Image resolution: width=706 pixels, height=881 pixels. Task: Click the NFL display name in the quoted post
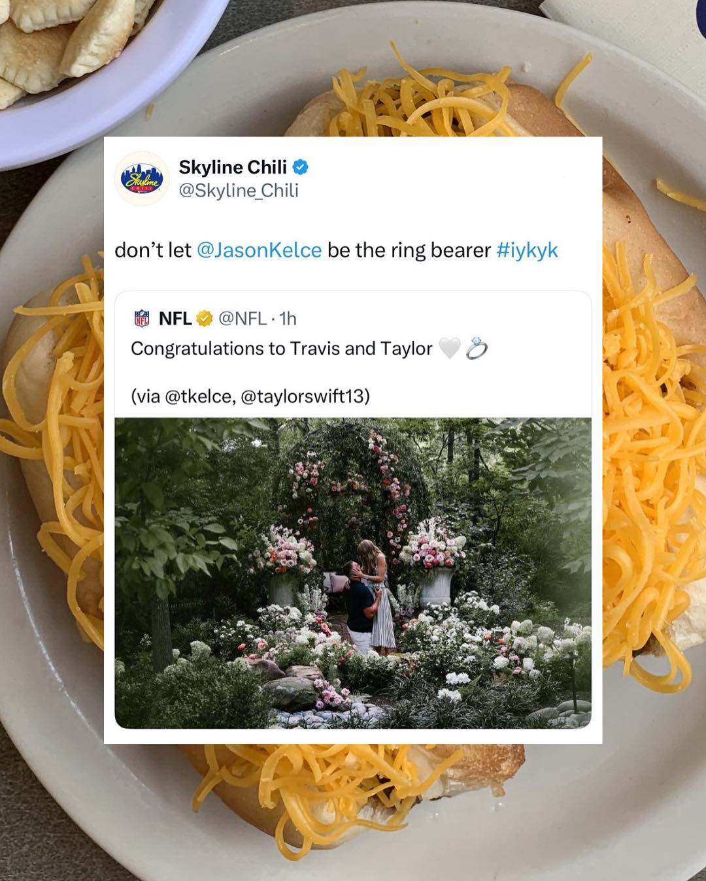tap(175, 319)
